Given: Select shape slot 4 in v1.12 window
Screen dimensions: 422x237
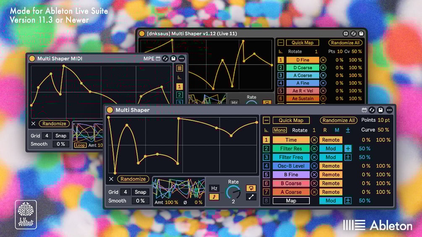Looking at the screenshot, I should coord(281,83).
